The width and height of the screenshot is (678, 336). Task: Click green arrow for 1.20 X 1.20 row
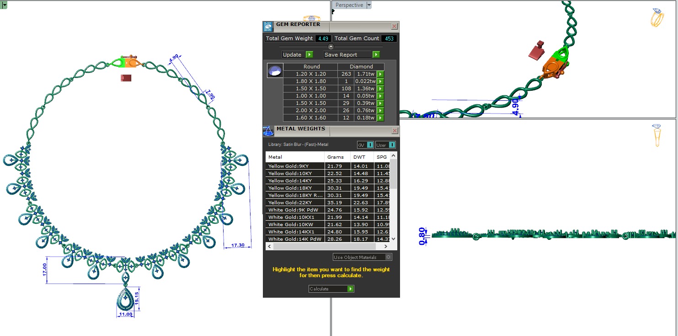(380, 74)
